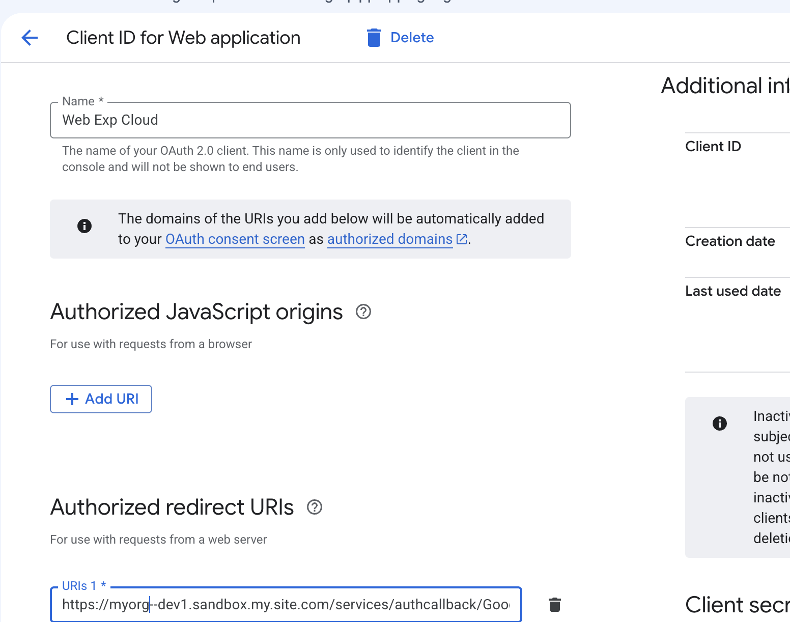Add a JavaScript origin with Add URI
Image resolution: width=790 pixels, height=622 pixels.
tap(101, 399)
